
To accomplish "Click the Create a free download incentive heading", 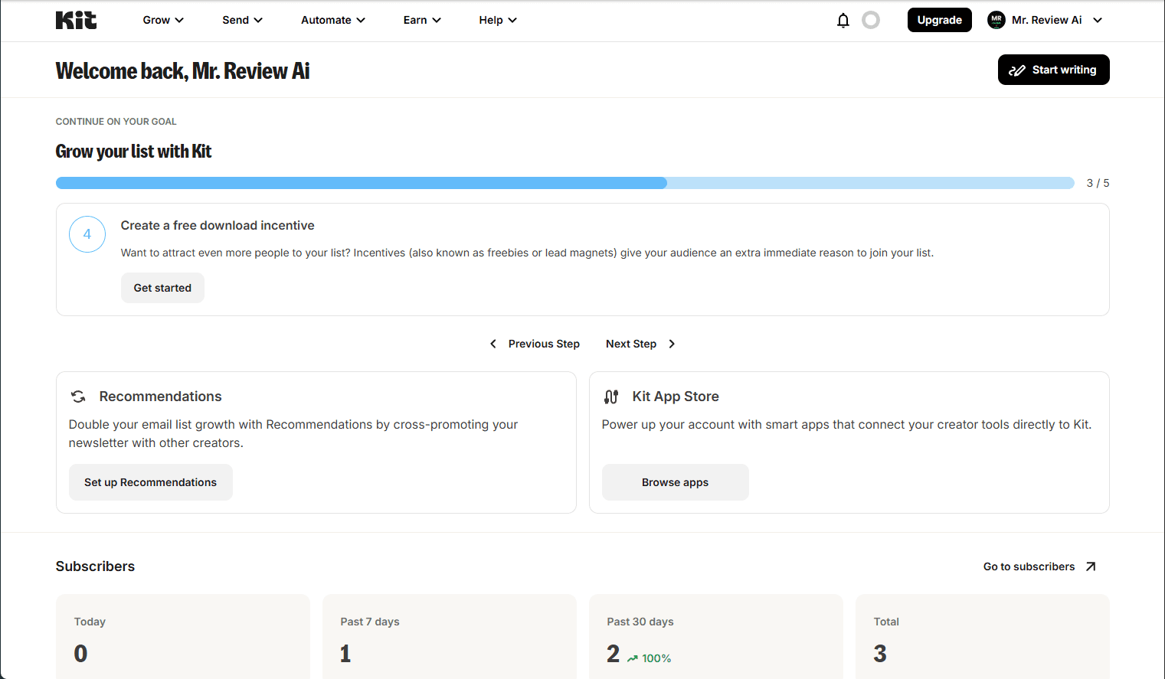I will (x=218, y=225).
